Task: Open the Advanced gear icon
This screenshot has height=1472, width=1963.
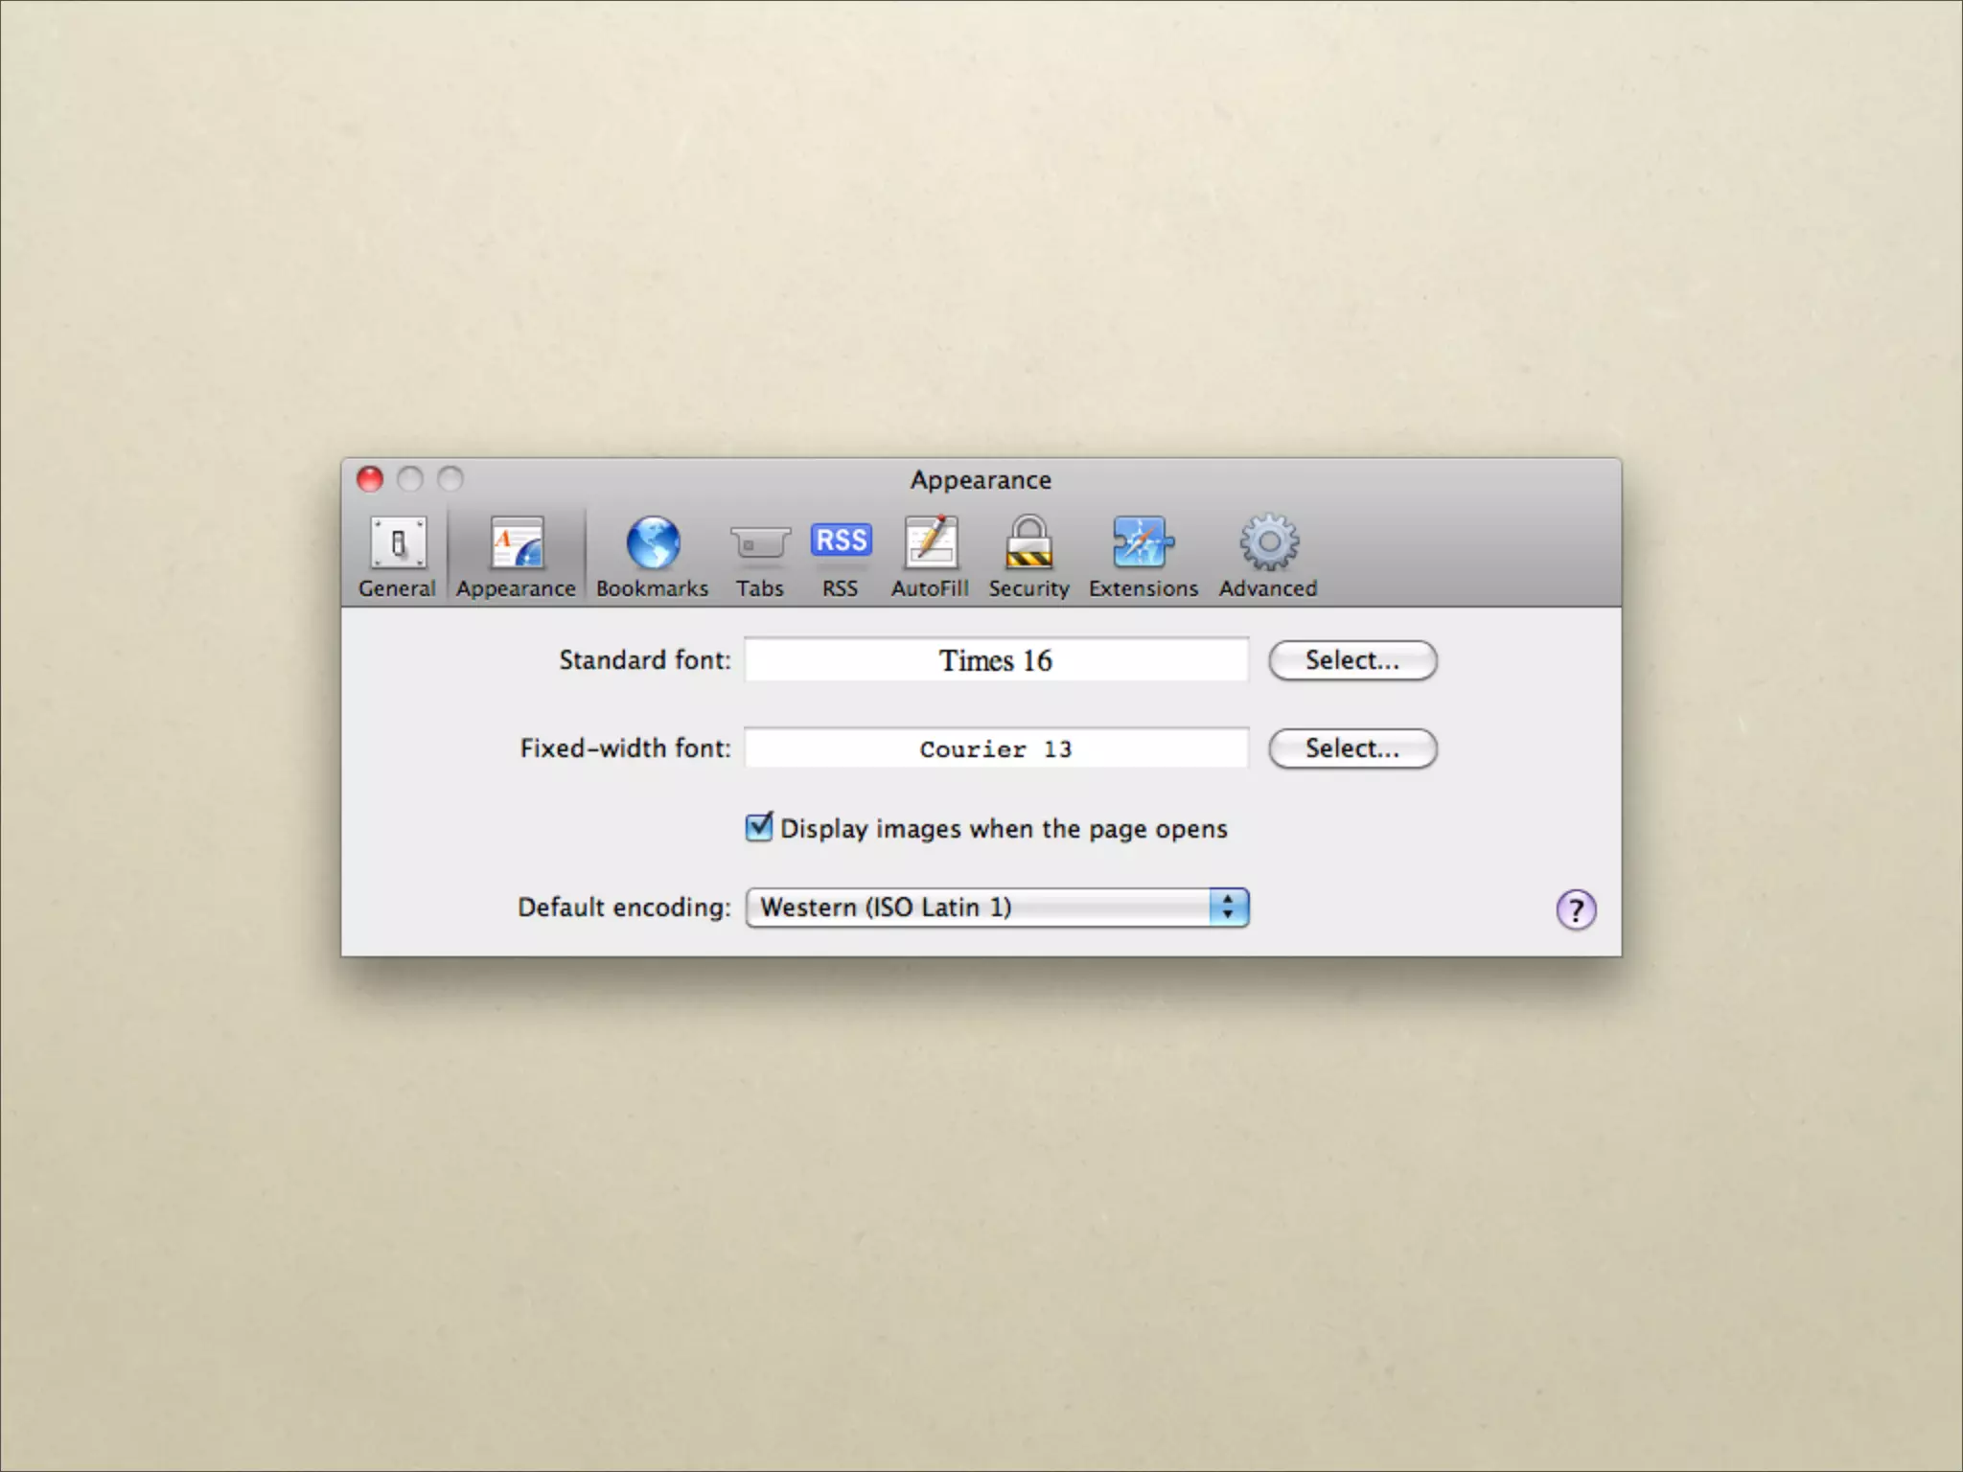Action: (x=1268, y=543)
